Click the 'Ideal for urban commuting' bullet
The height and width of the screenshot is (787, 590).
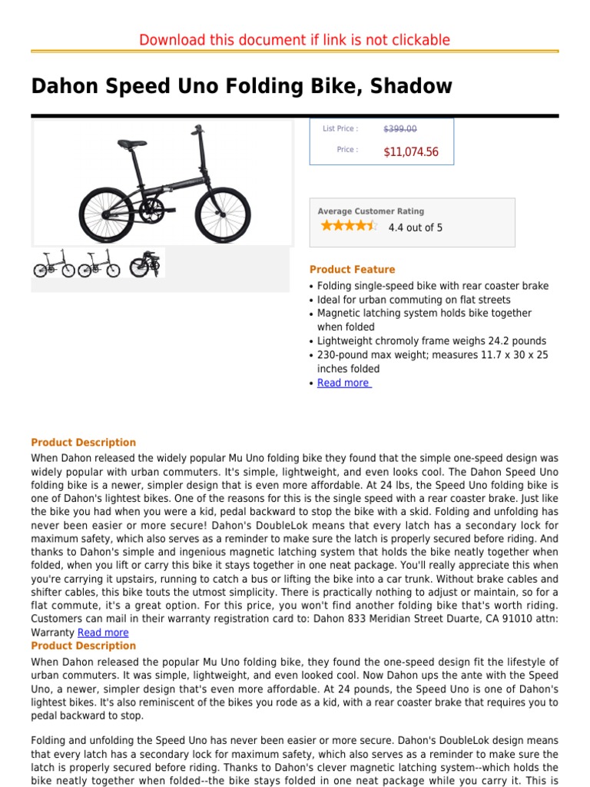click(413, 300)
